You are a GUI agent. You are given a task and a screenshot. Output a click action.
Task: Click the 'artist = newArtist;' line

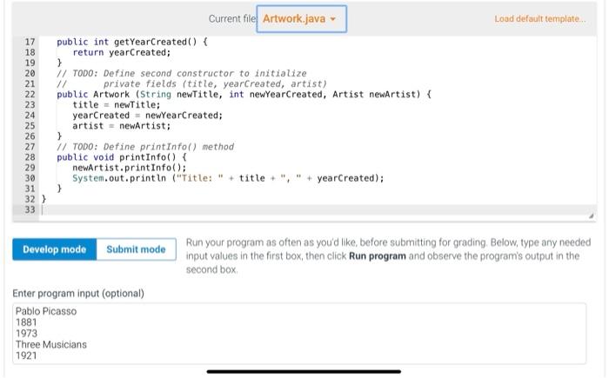pos(121,126)
